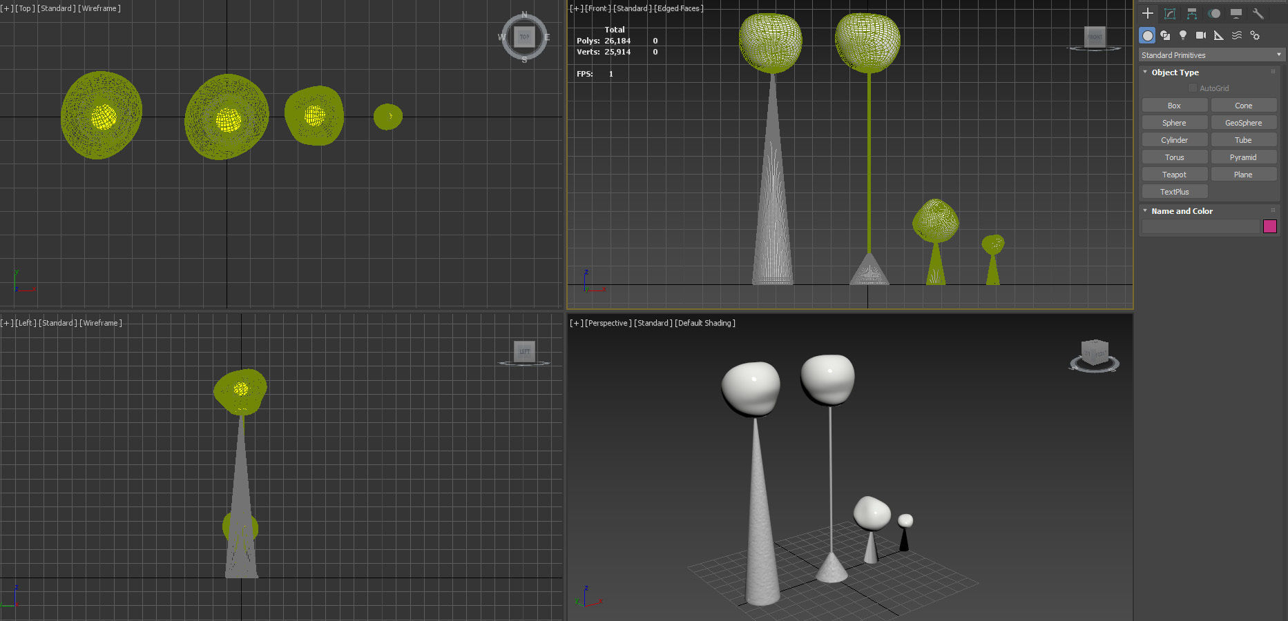
Task: Open the [Default Shading] menu
Action: pyautogui.click(x=705, y=323)
